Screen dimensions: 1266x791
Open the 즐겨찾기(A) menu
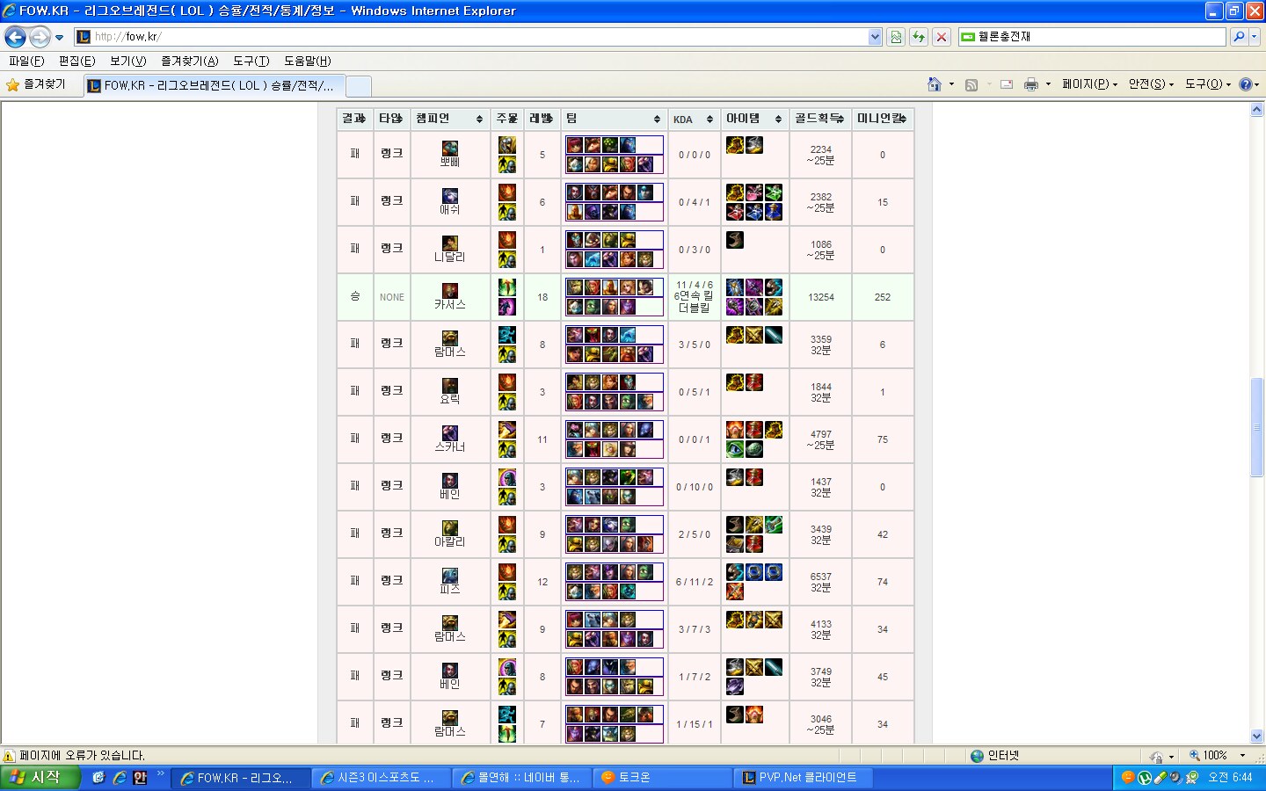(x=190, y=61)
